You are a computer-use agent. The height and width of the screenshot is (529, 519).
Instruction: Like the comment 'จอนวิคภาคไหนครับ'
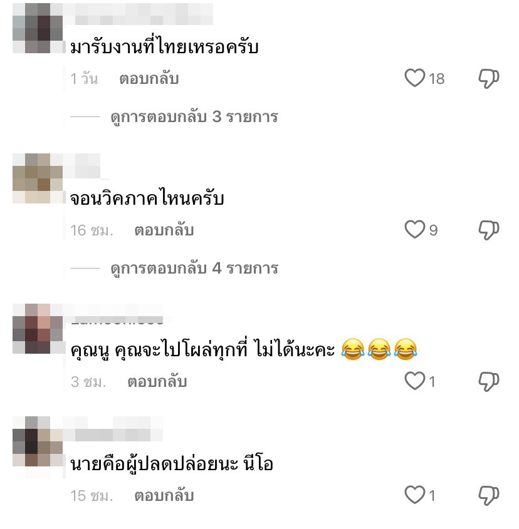pos(414,229)
